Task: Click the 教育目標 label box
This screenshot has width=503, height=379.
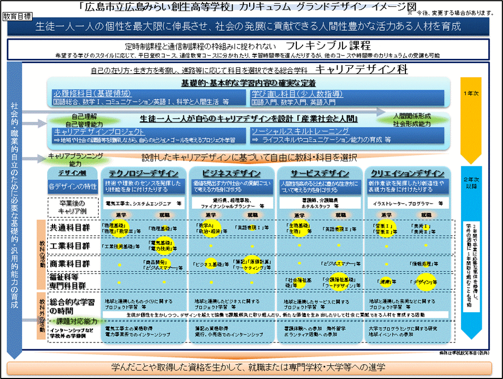Action: tap(17, 15)
